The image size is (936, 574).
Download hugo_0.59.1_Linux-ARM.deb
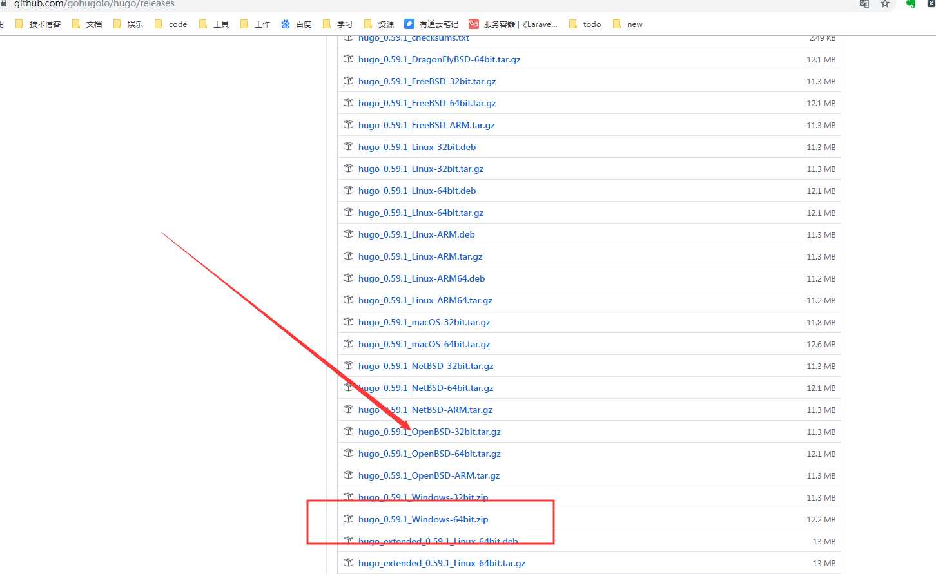tap(416, 234)
